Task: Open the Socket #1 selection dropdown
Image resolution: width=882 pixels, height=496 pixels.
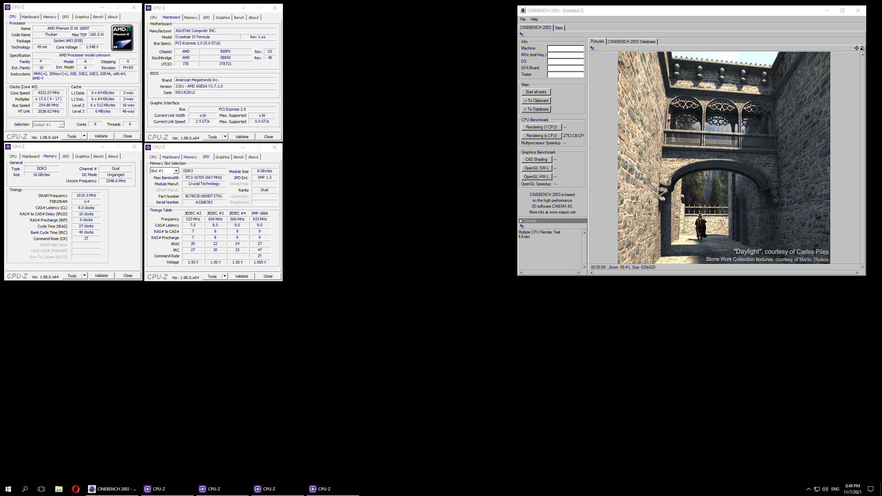Action: click(61, 125)
